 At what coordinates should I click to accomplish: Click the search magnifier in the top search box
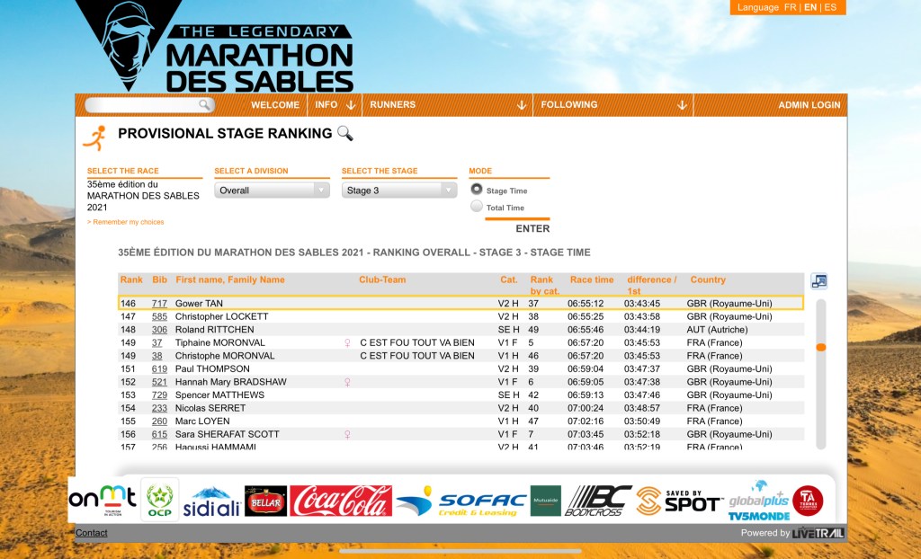(x=205, y=105)
